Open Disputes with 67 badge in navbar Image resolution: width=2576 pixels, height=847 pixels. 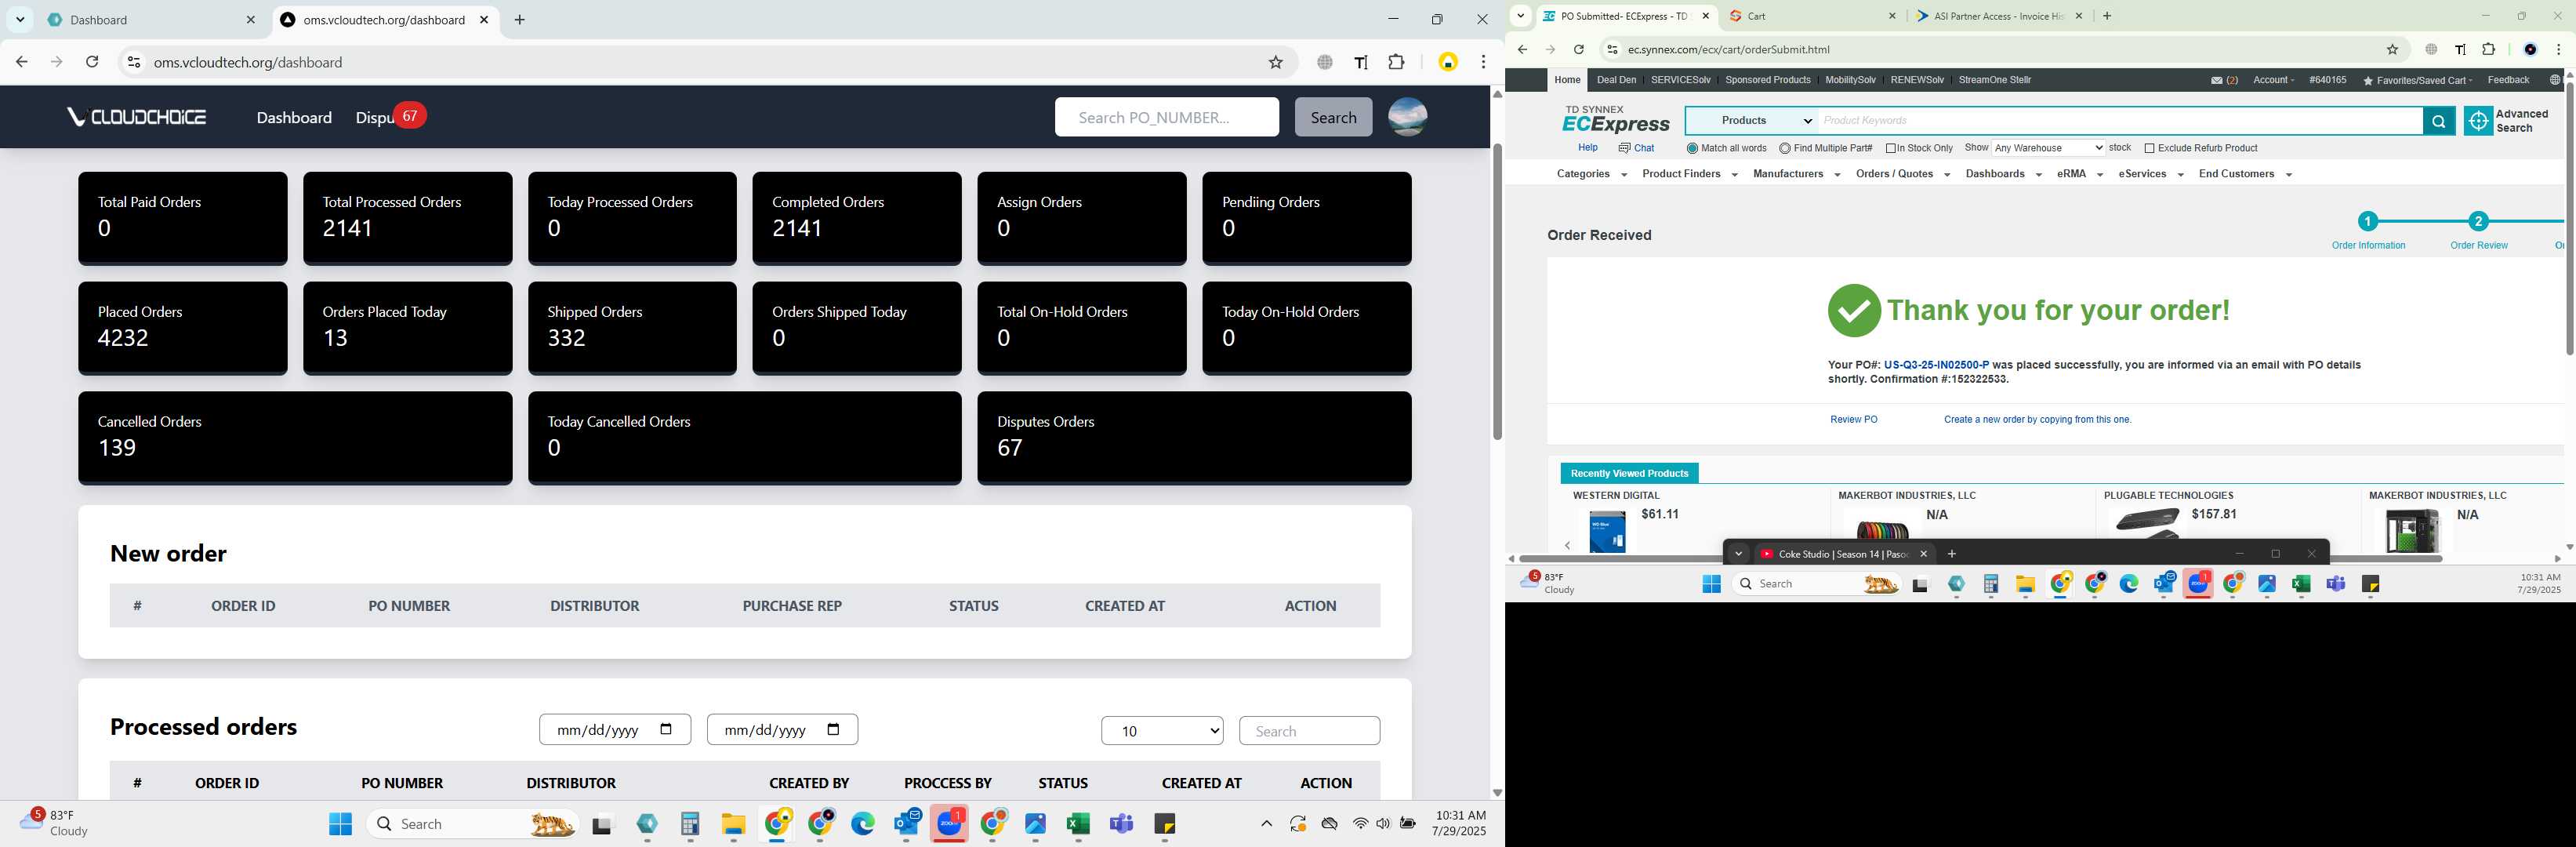(x=390, y=117)
